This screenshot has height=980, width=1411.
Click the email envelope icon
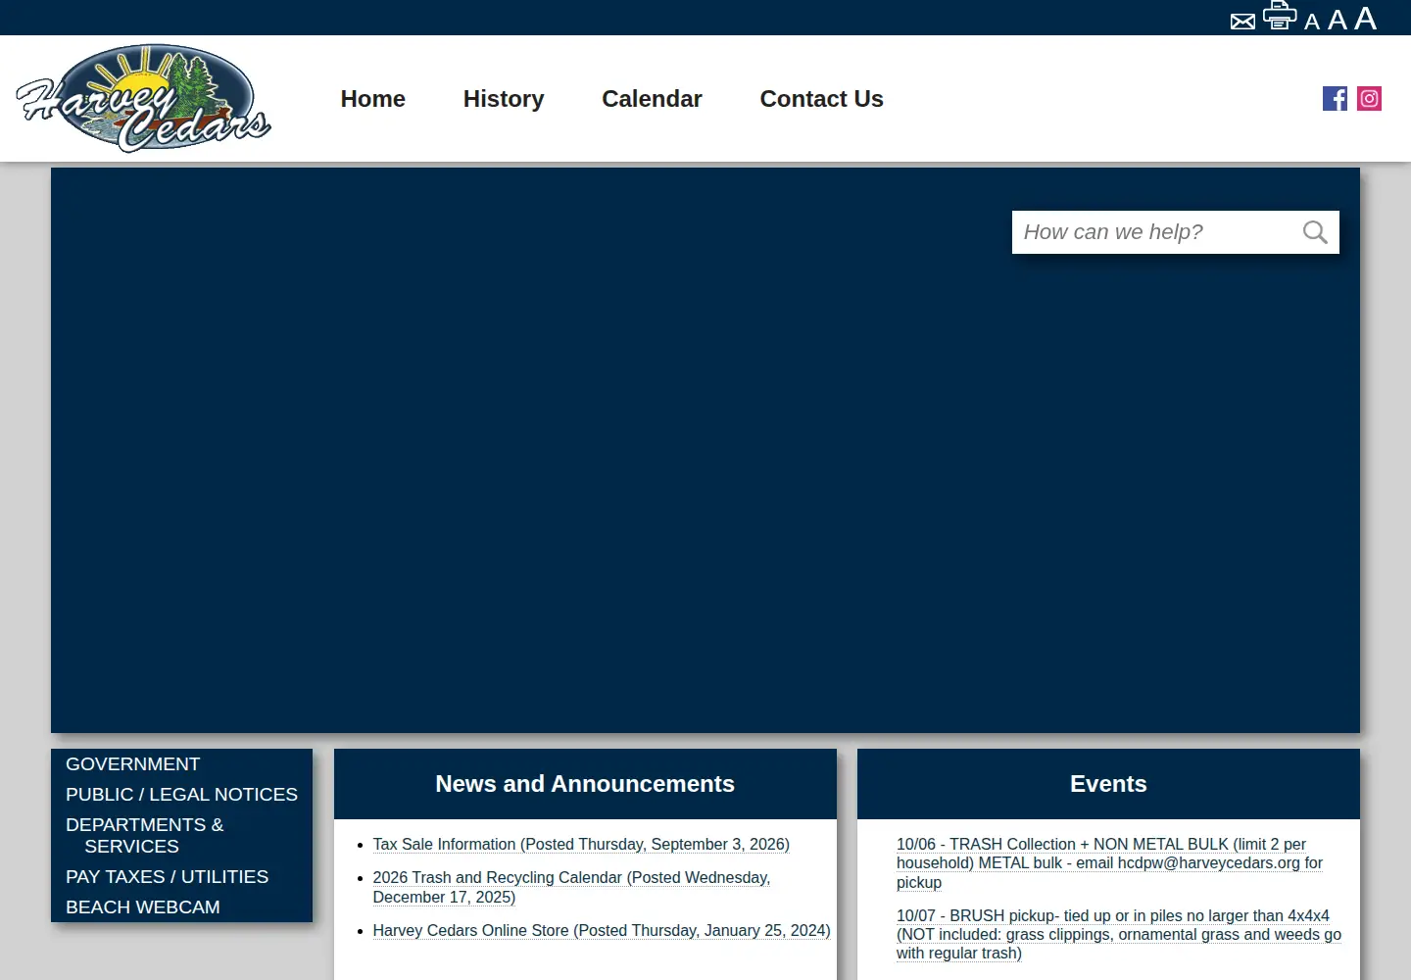[x=1242, y=22]
